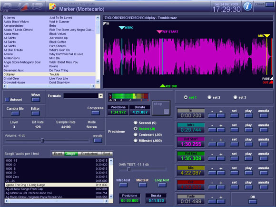Screen dimensions: 276x207
Task: Click the OUT red marker triangle
Action: [x=271, y=82]
